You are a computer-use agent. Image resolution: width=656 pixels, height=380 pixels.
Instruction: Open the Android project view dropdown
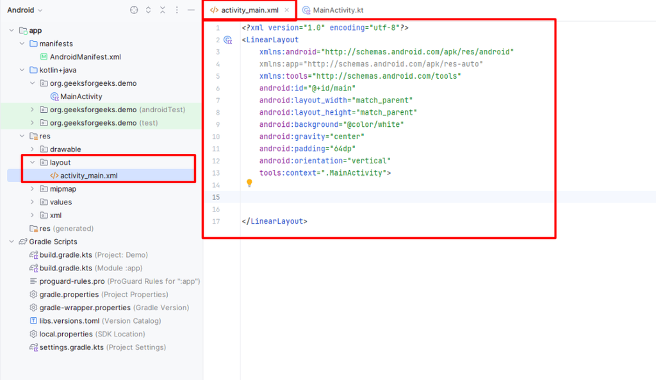click(x=25, y=10)
